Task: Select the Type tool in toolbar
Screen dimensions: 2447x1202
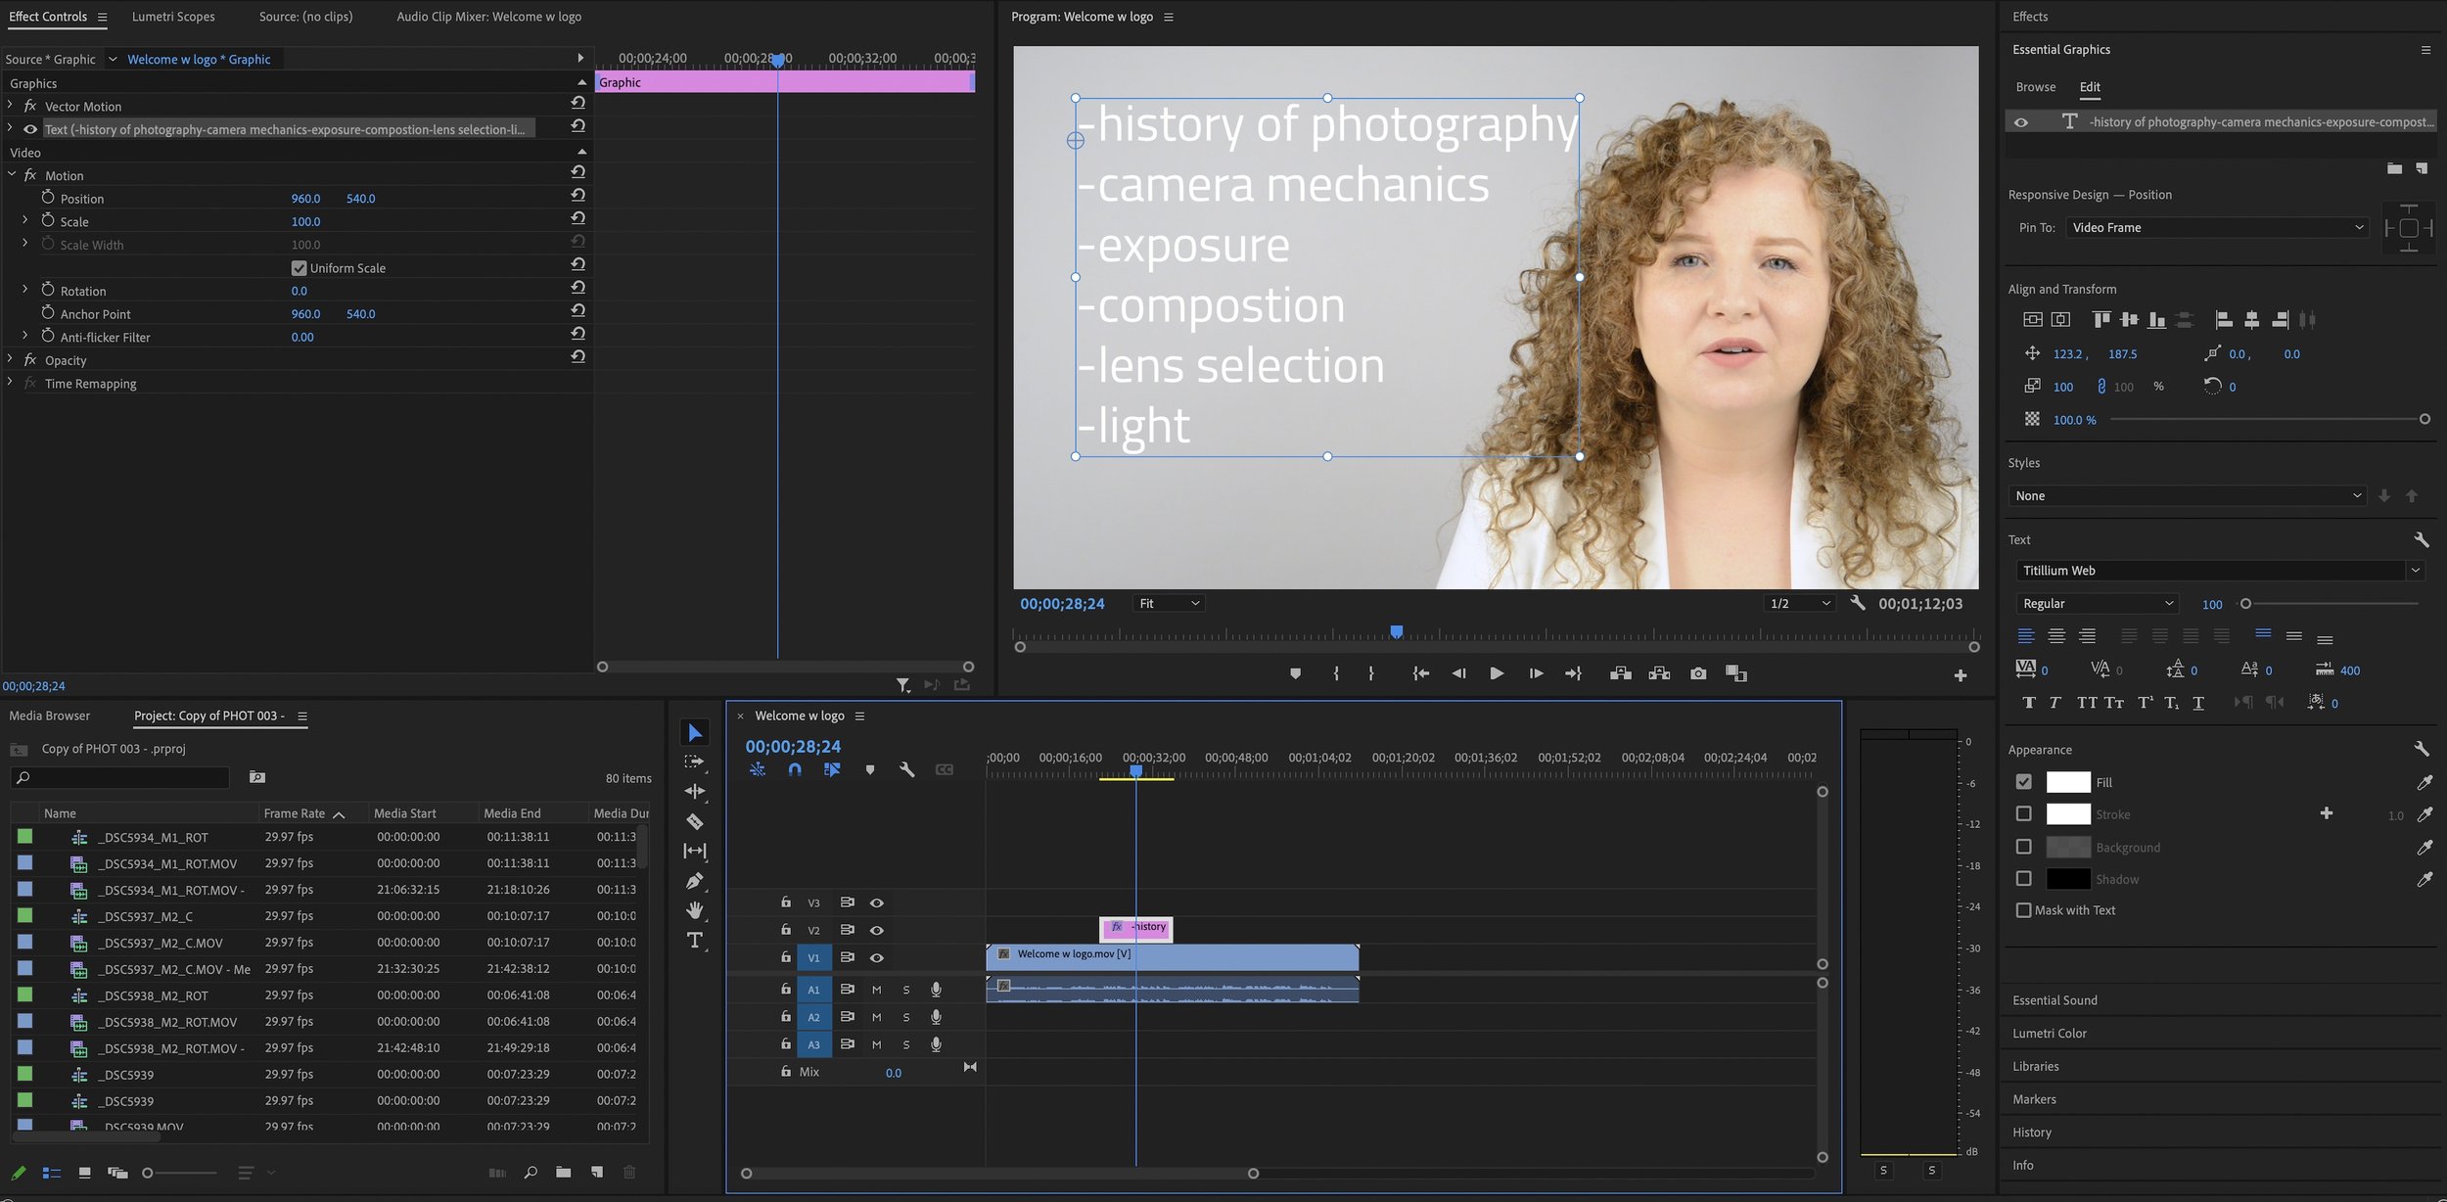Action: 694,941
